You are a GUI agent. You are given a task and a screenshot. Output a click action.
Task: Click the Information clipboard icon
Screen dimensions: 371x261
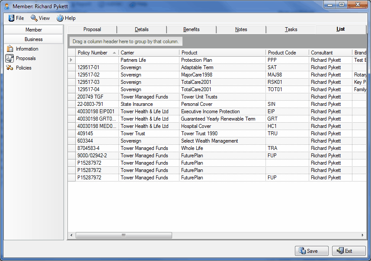10,49
